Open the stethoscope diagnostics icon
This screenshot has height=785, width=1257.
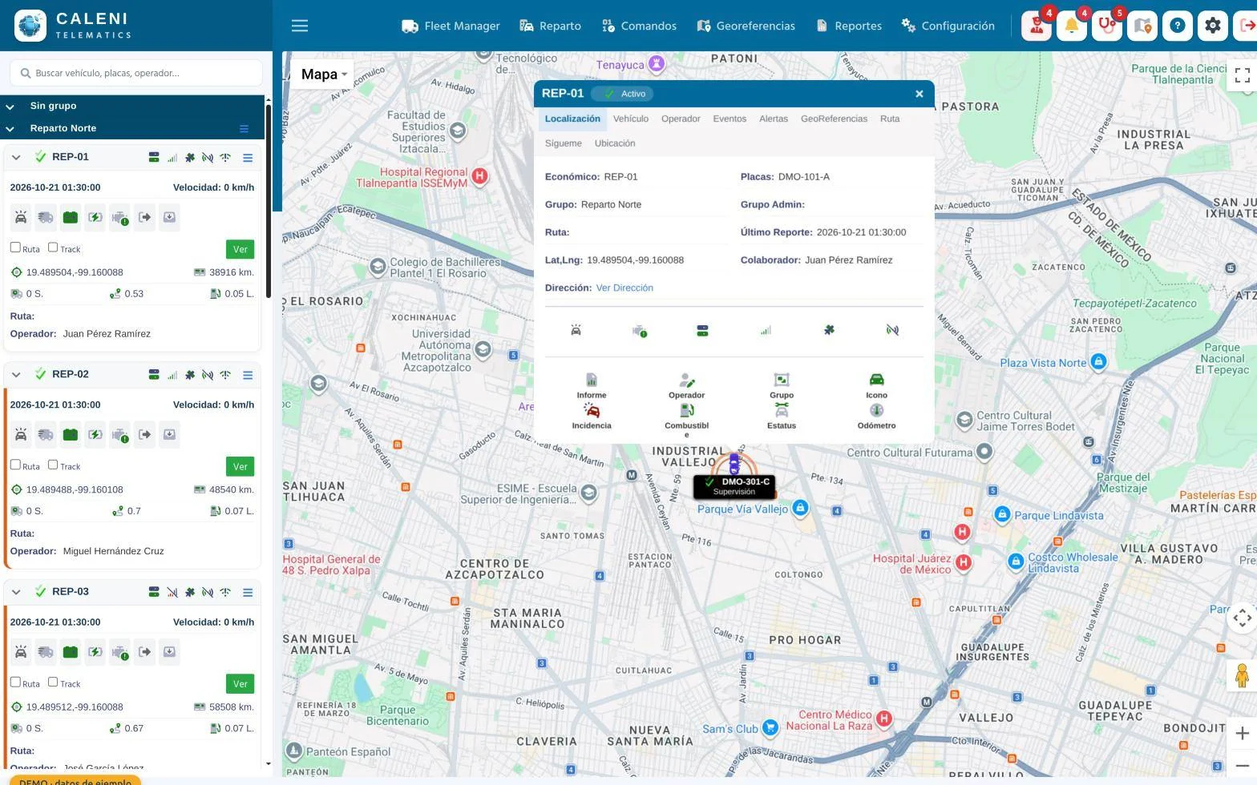coord(1107,26)
